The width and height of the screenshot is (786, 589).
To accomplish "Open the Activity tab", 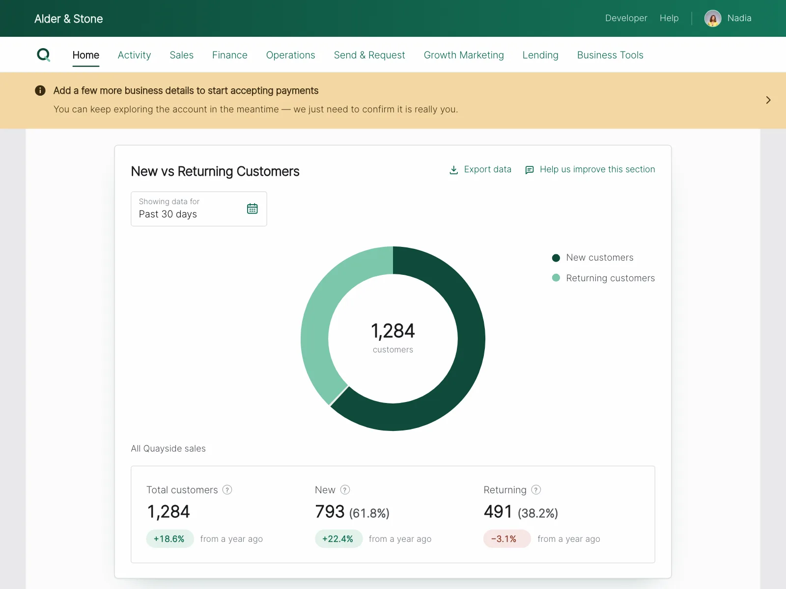I will (x=134, y=55).
